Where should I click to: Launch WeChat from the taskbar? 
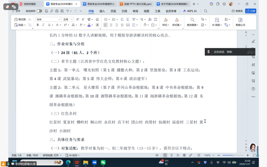(x=103, y=163)
